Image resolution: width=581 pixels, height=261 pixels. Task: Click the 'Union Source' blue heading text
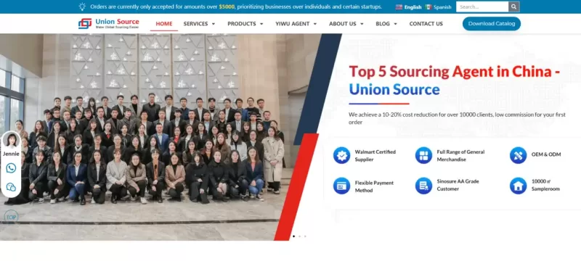394,89
